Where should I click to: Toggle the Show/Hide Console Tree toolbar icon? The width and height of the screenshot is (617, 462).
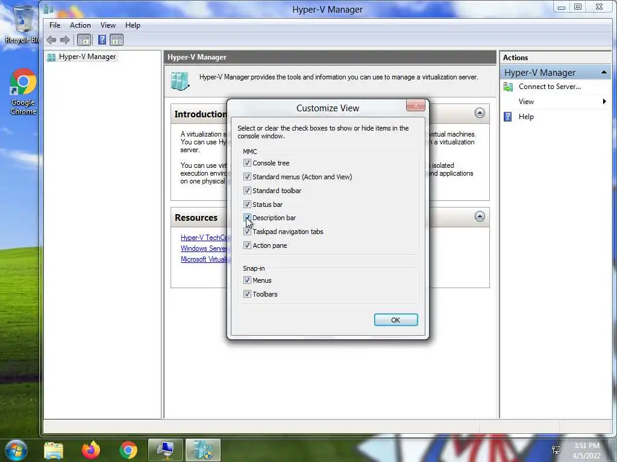(x=84, y=40)
